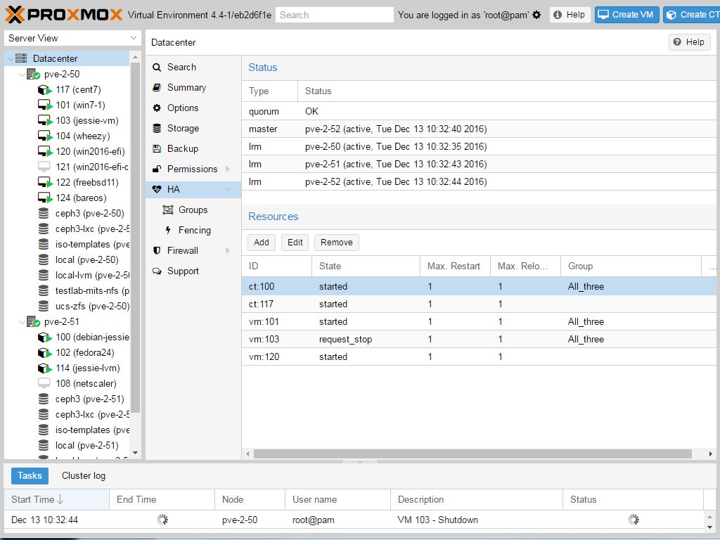This screenshot has width=720, height=540.
Task: Click the Fencing lightning bolt icon
Action: click(168, 230)
